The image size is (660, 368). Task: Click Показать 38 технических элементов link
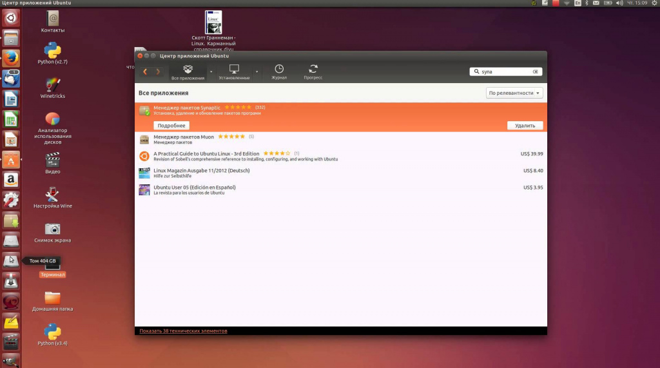[x=183, y=331]
